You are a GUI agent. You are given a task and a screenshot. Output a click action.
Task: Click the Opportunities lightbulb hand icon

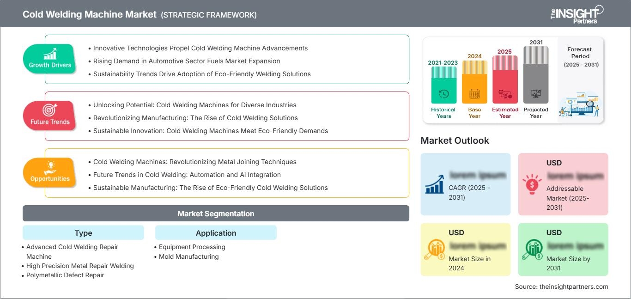(50, 167)
